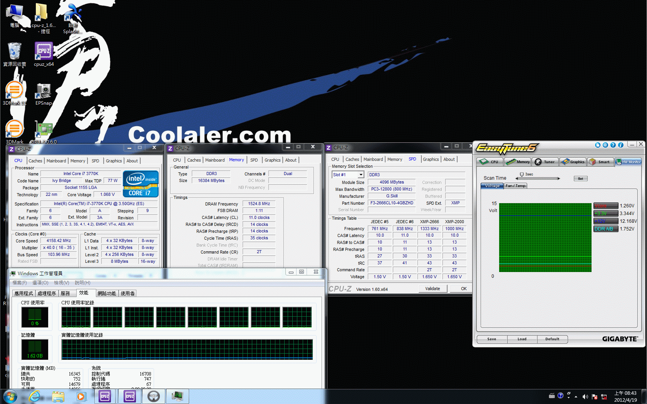Click the volume speaker tray icon
647x404 pixels.
tap(585, 396)
